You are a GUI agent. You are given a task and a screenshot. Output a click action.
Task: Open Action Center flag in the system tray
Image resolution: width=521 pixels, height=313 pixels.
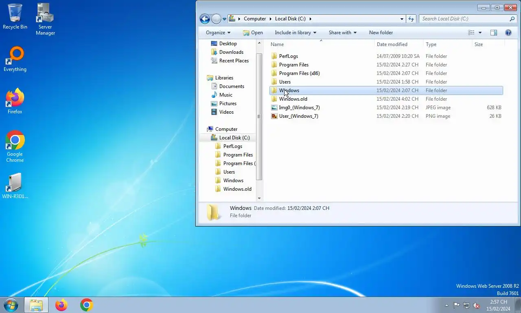point(457,305)
